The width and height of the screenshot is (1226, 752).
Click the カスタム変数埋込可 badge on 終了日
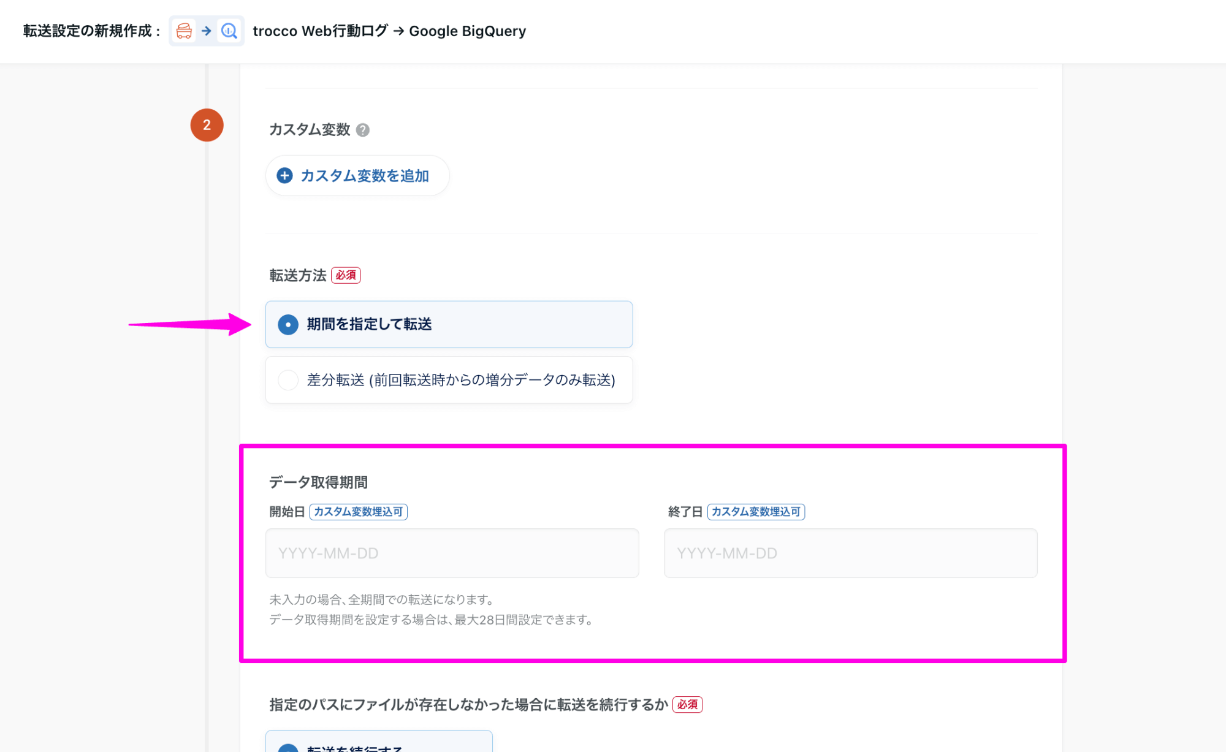756,511
